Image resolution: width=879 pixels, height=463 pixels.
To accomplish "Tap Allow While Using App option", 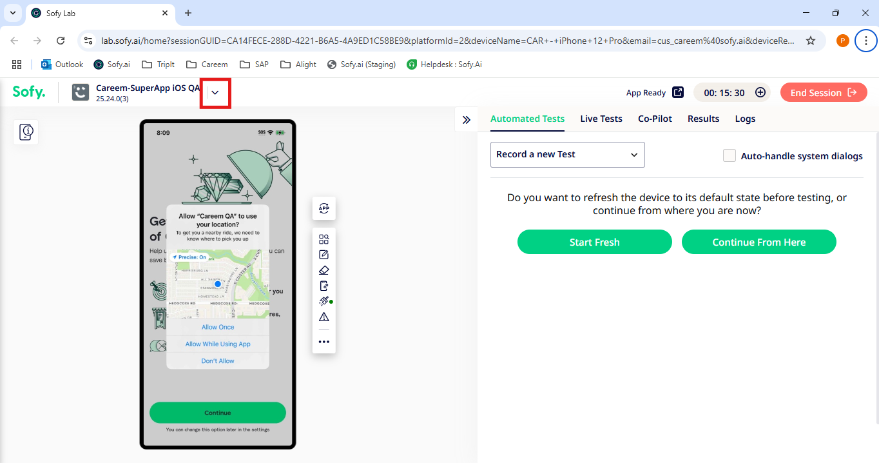I will pyautogui.click(x=218, y=344).
